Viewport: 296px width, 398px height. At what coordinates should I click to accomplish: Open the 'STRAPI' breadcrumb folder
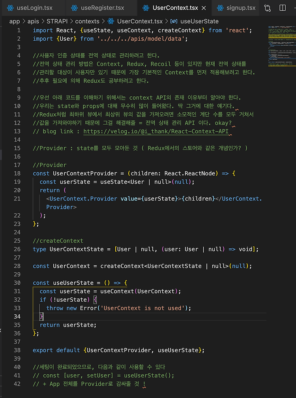[x=57, y=21]
